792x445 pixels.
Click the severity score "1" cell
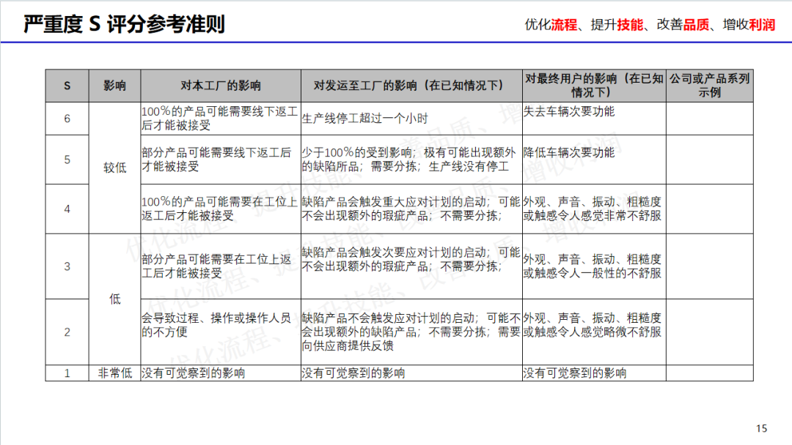tap(67, 373)
